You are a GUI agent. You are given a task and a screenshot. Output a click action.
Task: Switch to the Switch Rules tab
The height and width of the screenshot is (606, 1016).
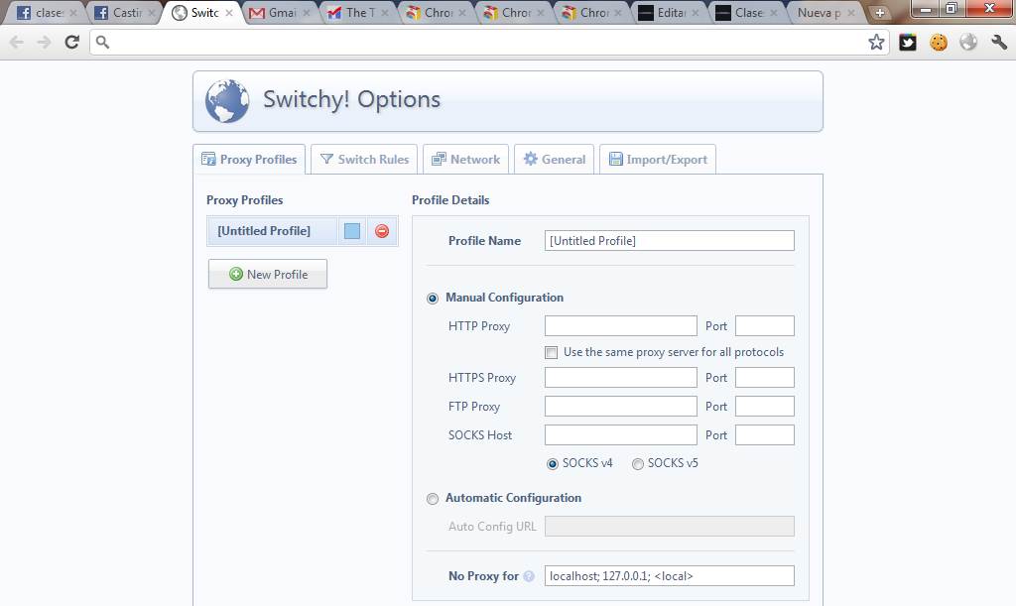pyautogui.click(x=364, y=159)
